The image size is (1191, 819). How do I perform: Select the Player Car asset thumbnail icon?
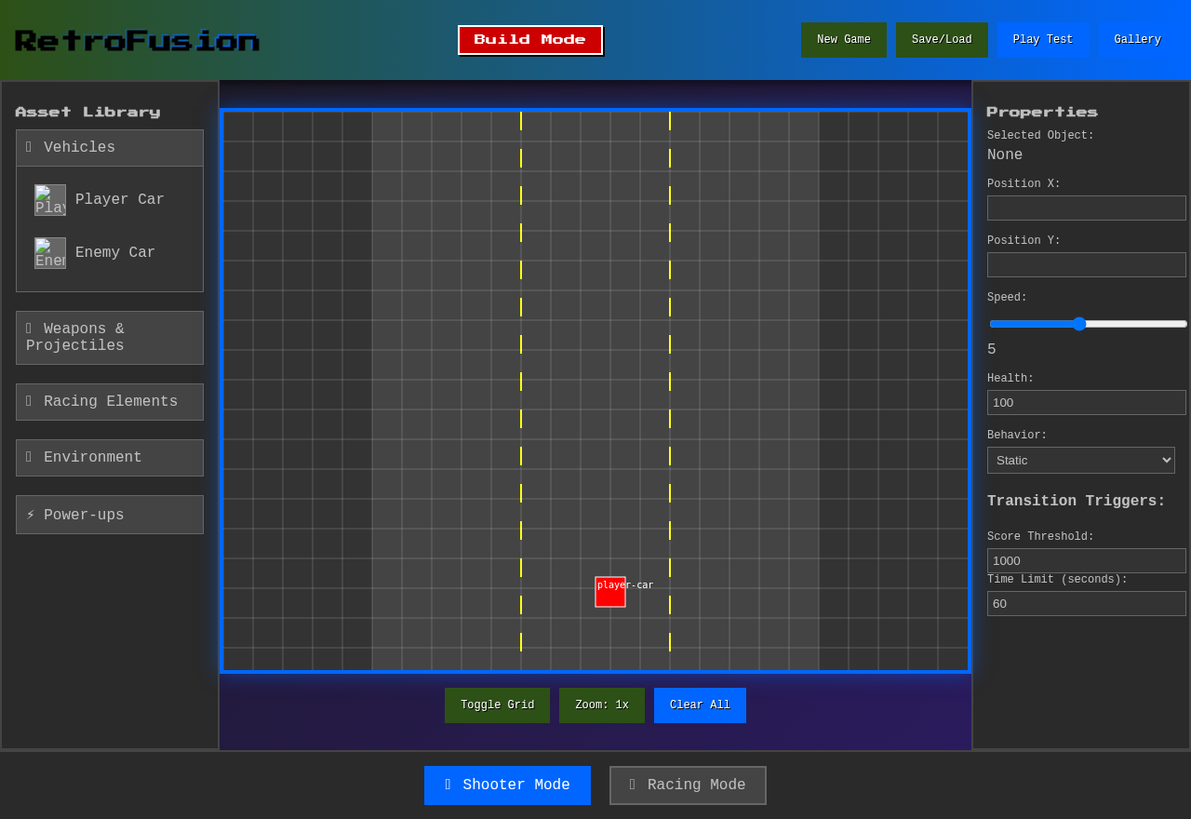click(x=50, y=199)
